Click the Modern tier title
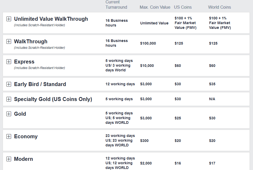The image size is (253, 170). [24, 159]
